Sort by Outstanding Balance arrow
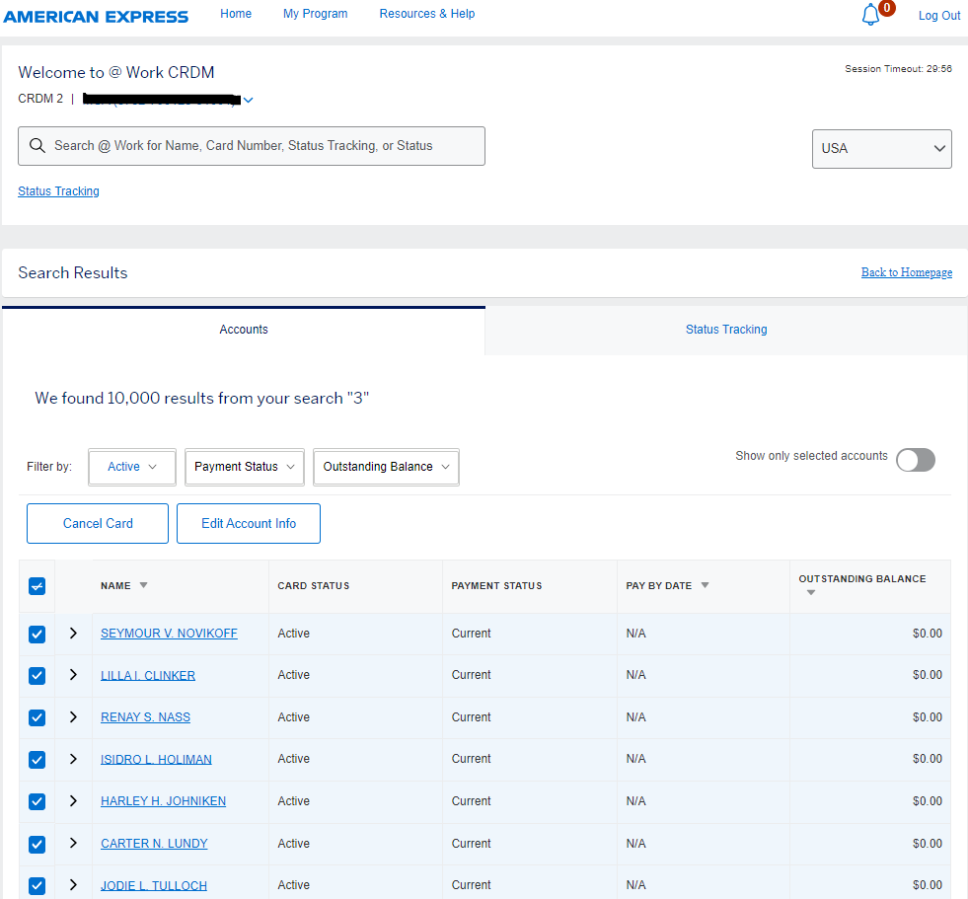Image resolution: width=968 pixels, height=899 pixels. tap(811, 593)
